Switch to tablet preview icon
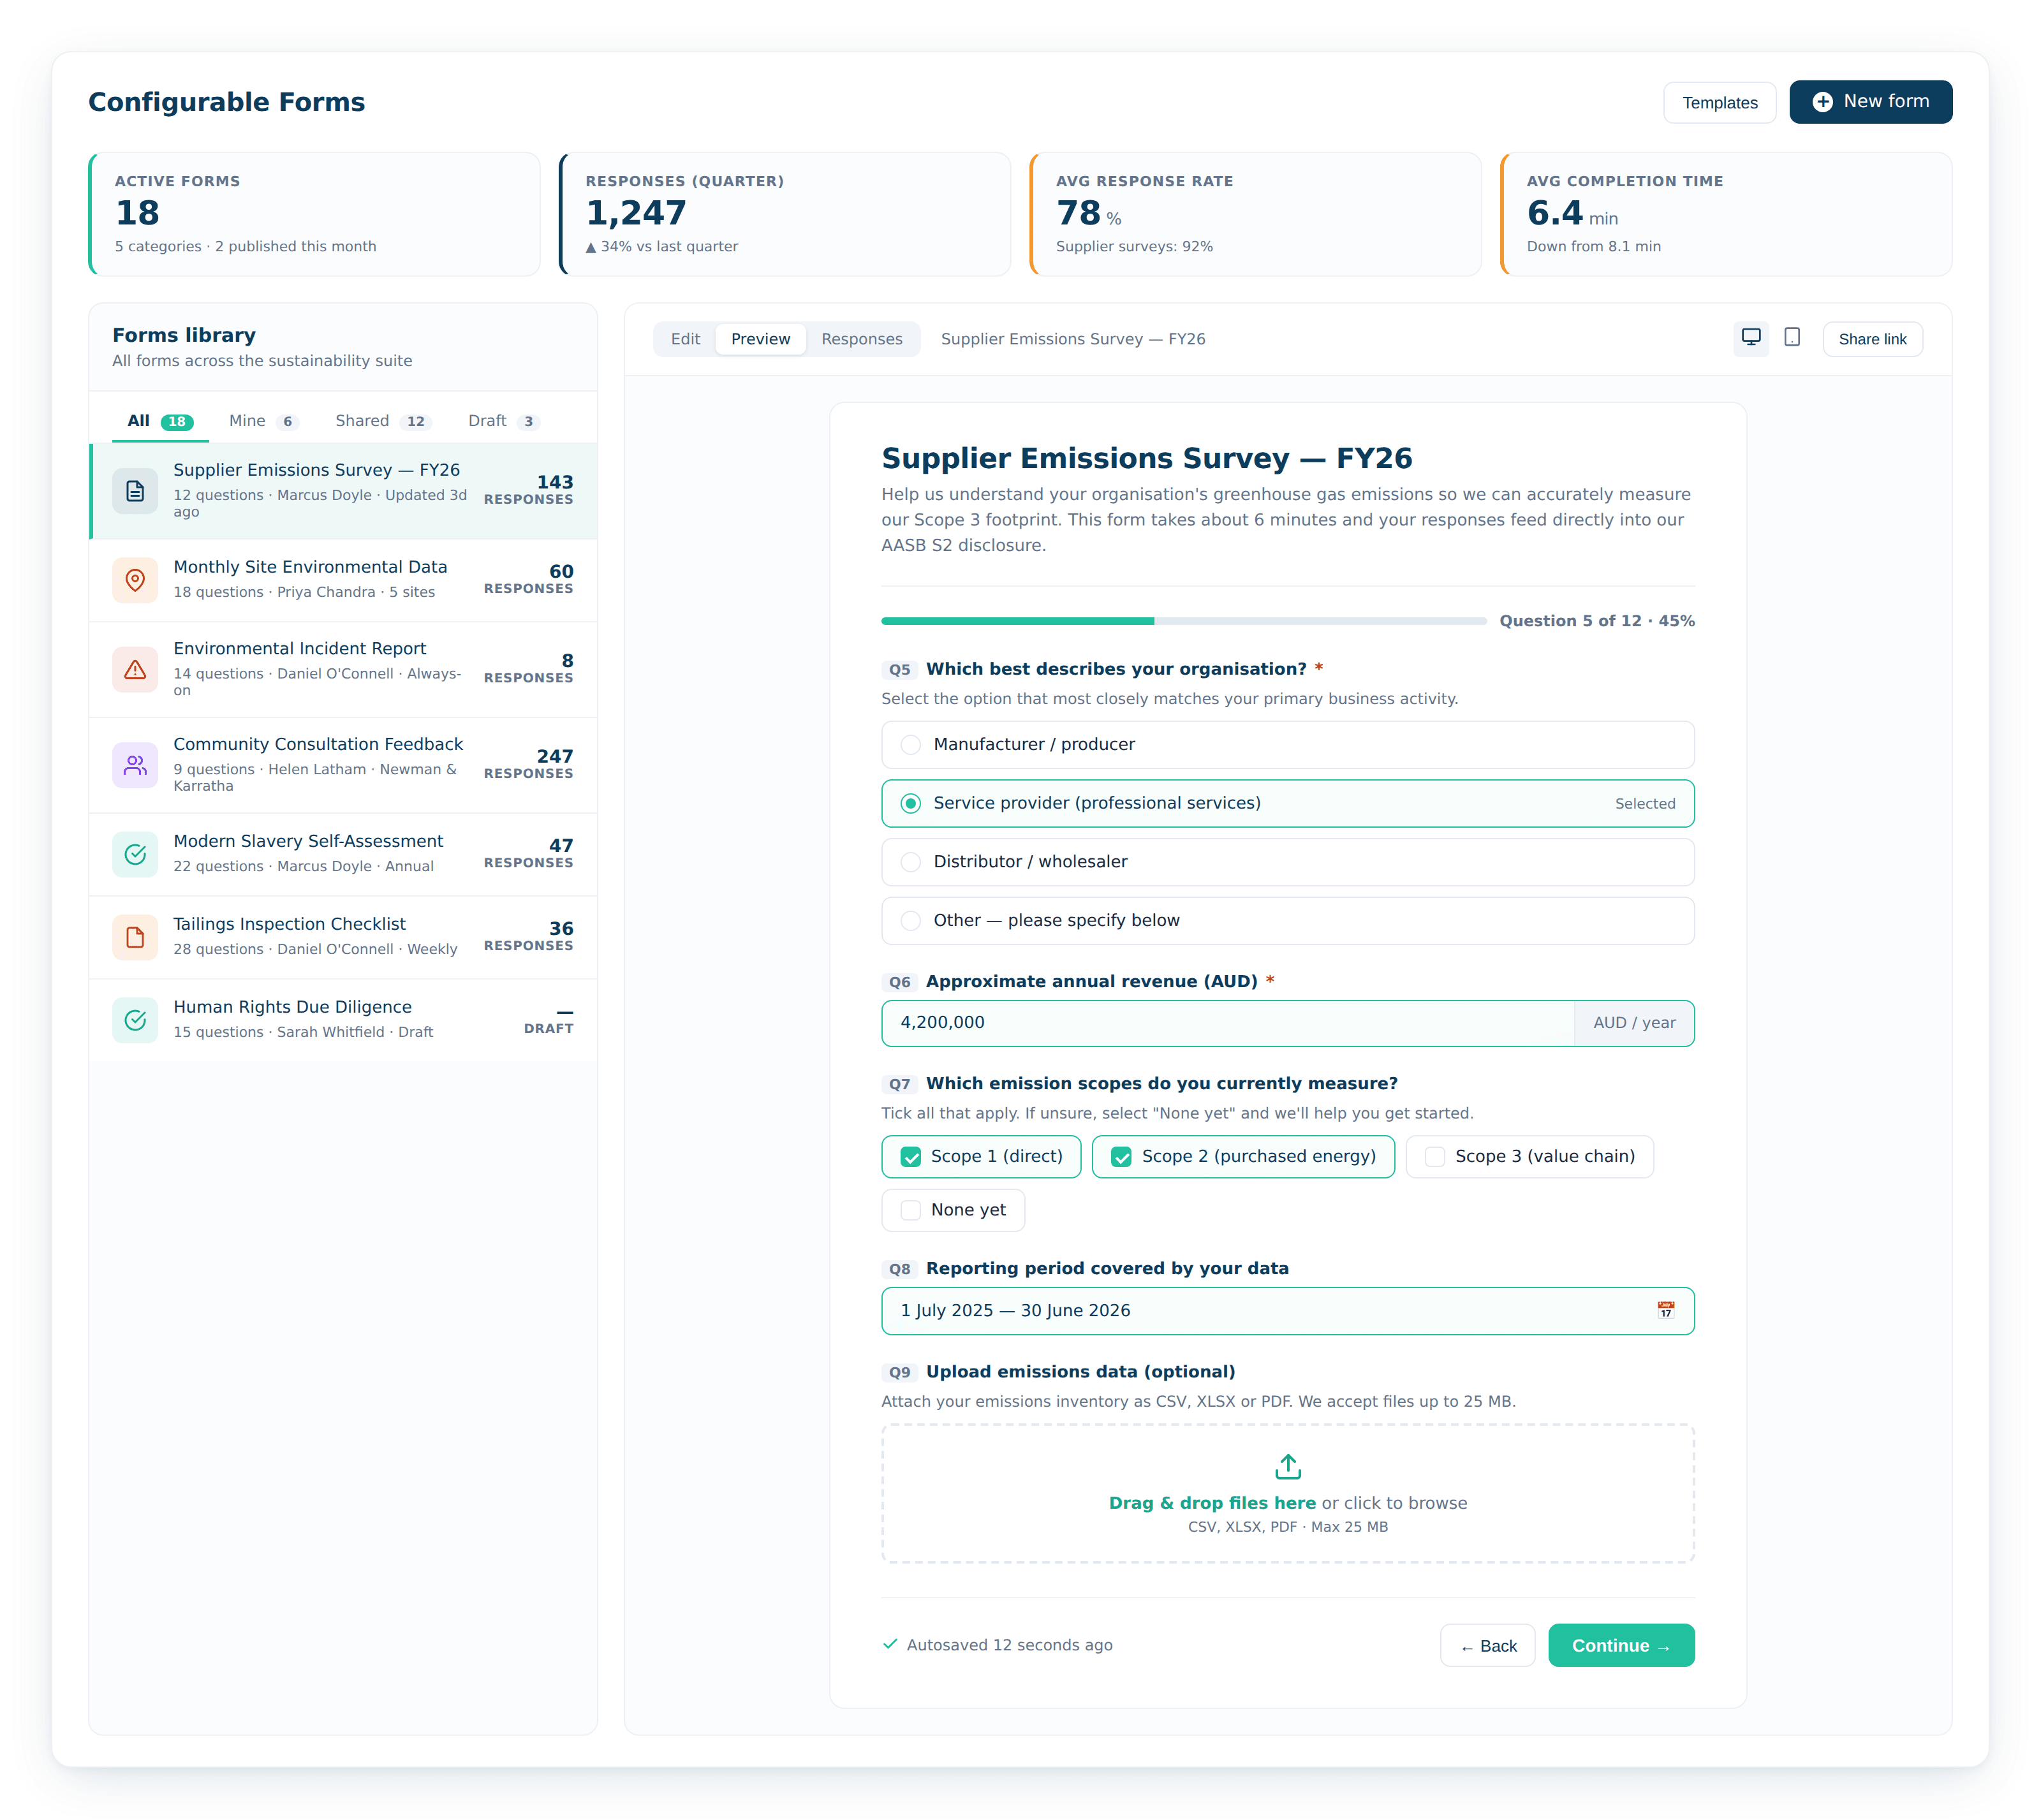 [1791, 338]
